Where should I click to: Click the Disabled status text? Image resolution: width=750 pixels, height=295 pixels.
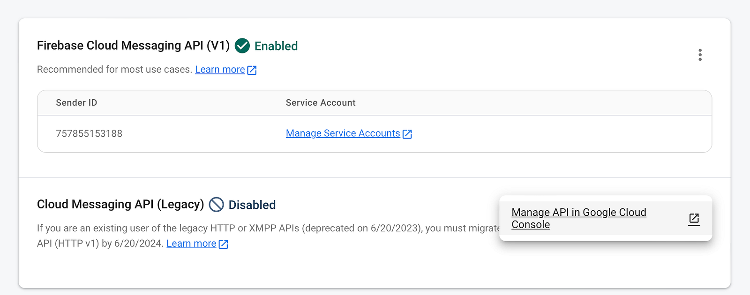252,205
